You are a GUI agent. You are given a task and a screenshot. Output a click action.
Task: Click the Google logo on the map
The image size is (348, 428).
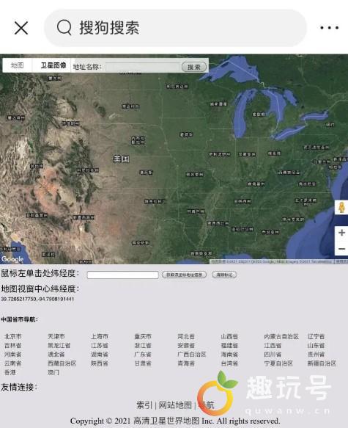12,259
